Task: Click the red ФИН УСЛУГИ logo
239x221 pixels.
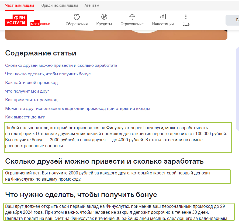Action: [16, 19]
